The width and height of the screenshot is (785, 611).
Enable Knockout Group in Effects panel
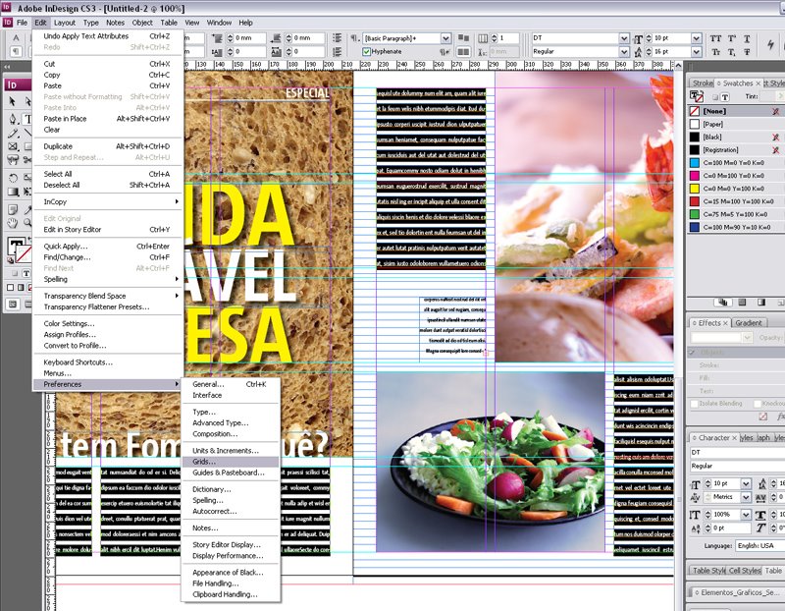758,403
